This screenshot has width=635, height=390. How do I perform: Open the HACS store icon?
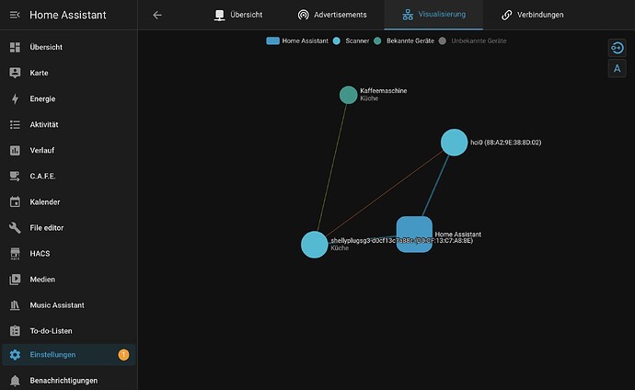[x=15, y=254]
